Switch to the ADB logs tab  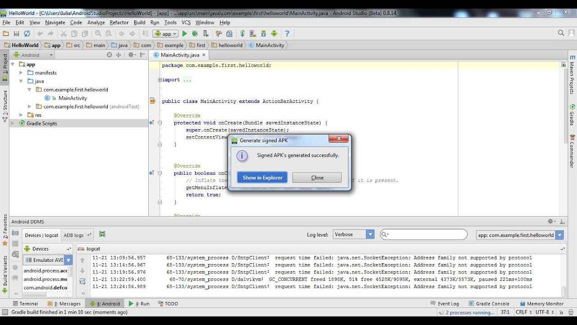[x=74, y=235]
